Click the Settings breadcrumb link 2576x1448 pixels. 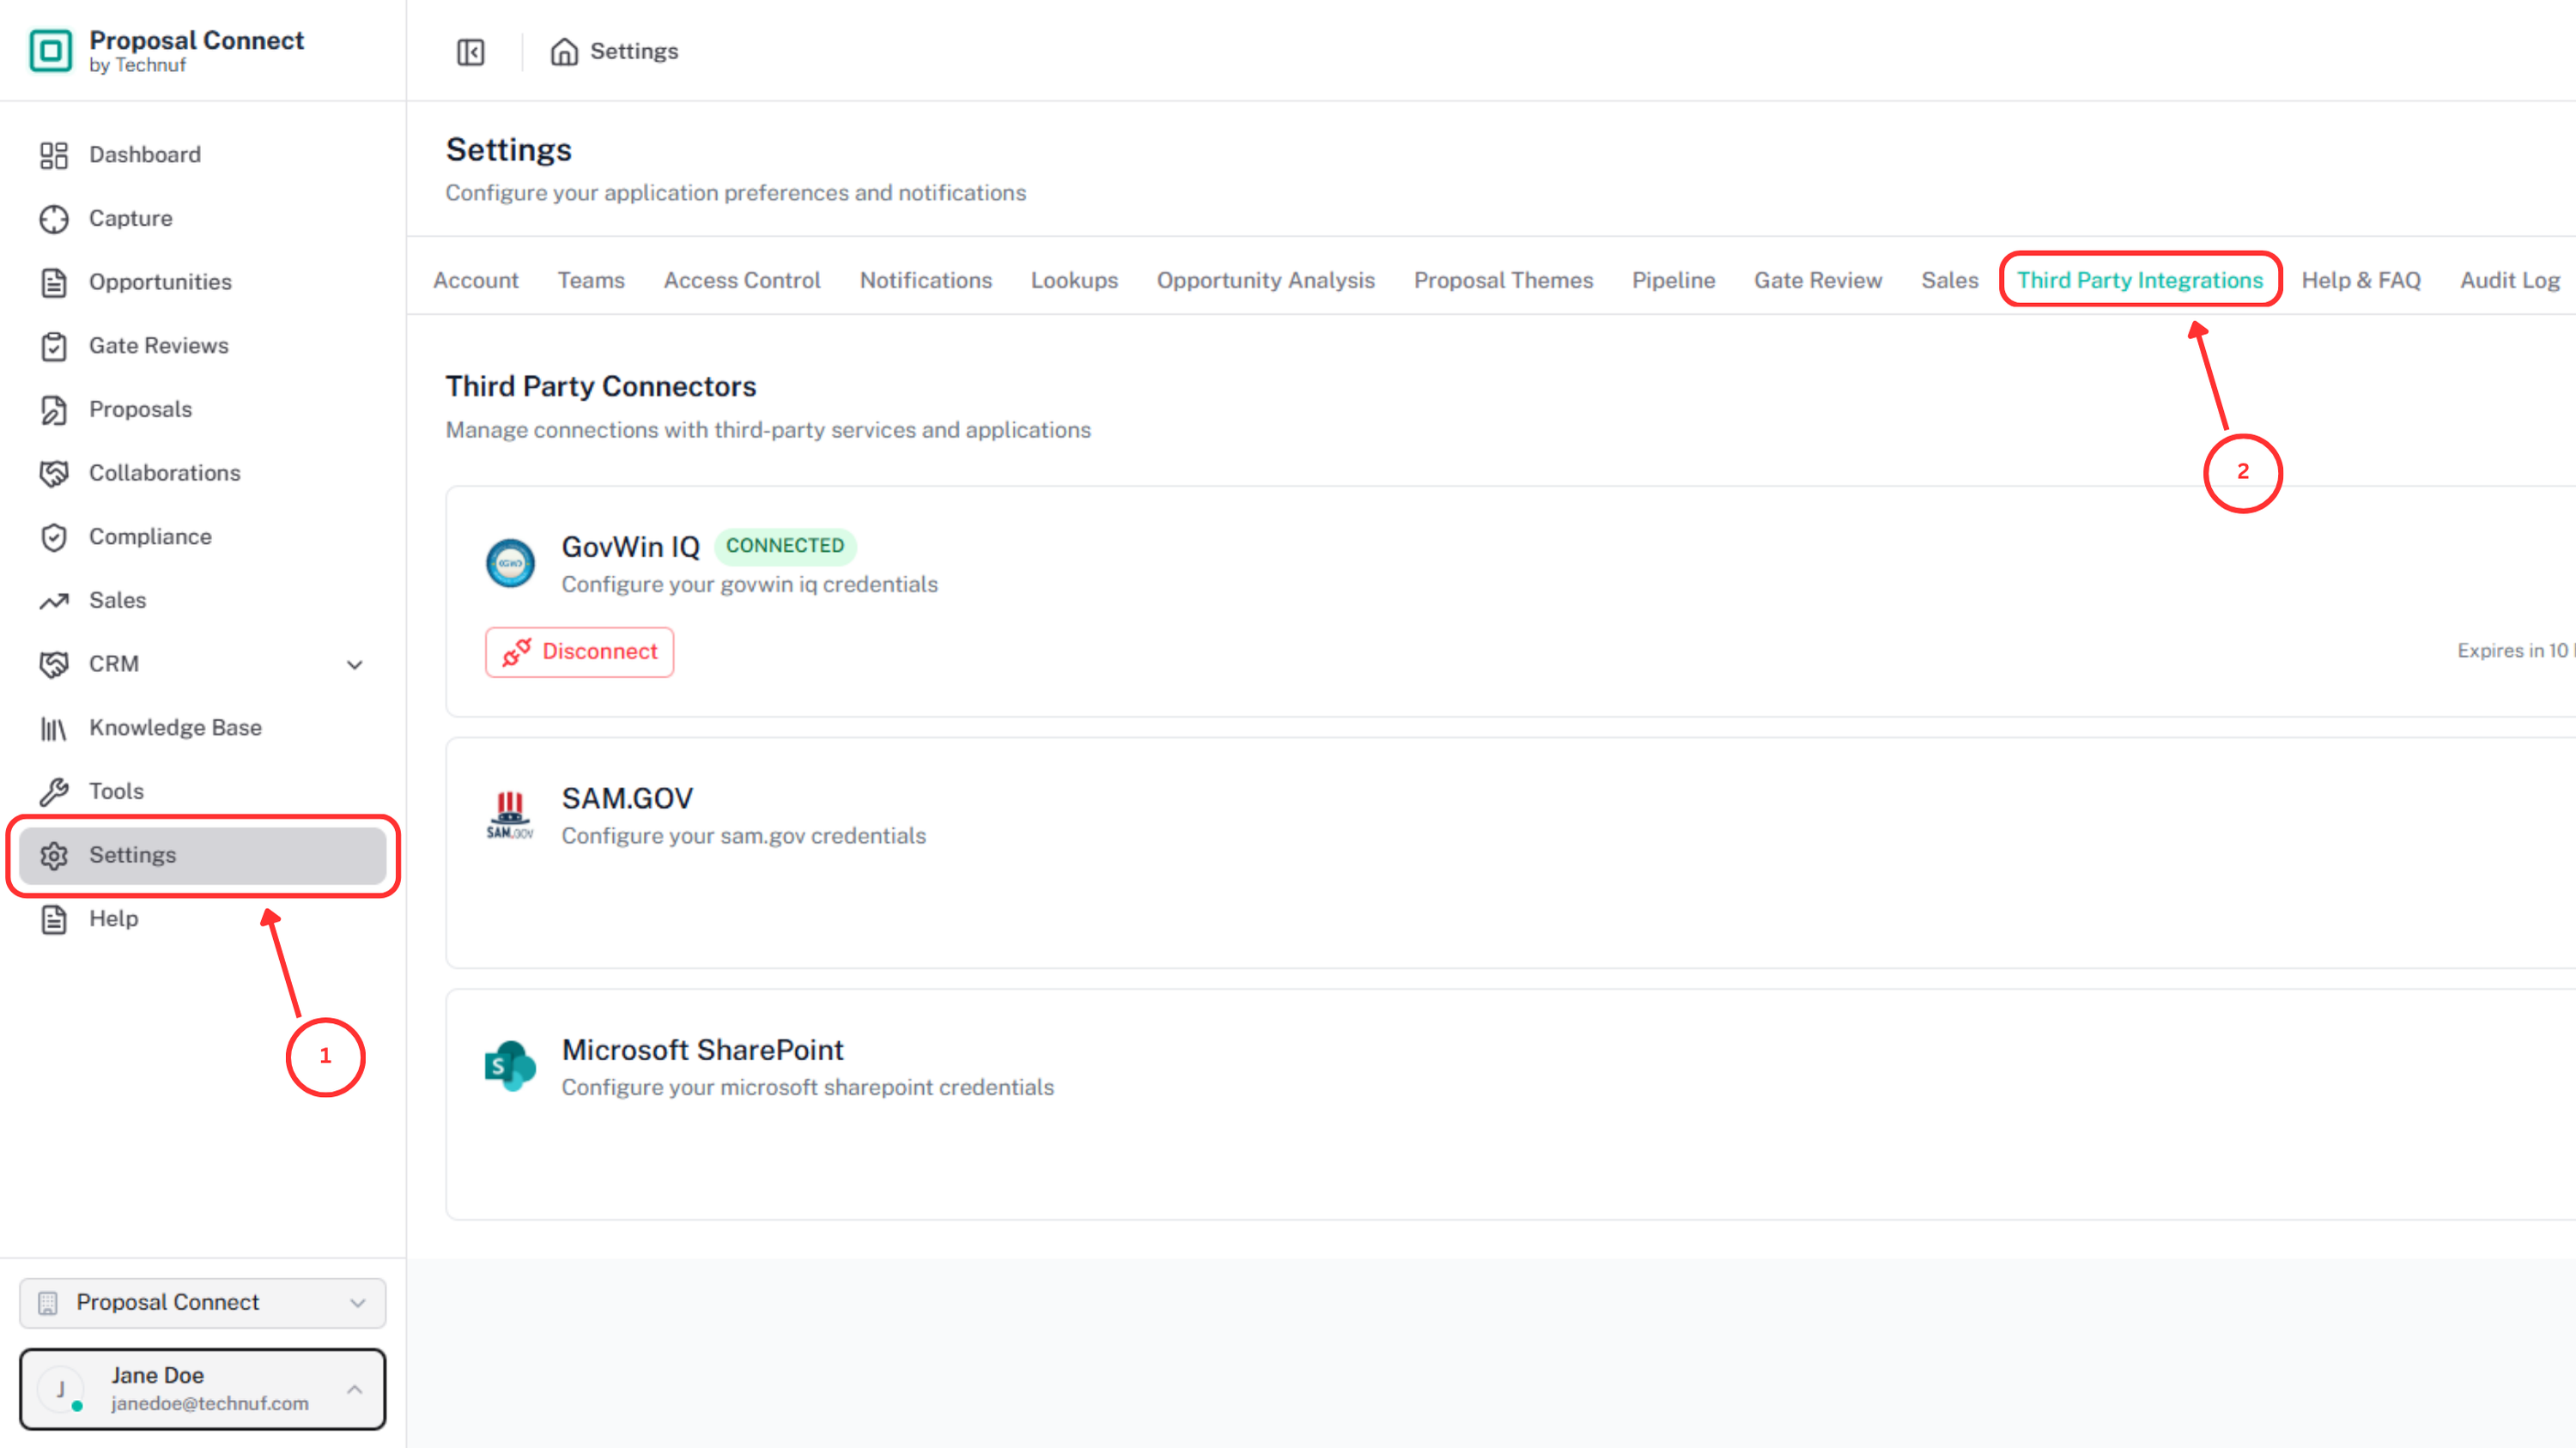[x=634, y=52]
